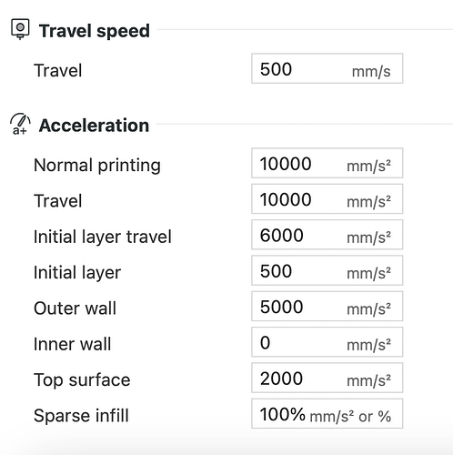Viewport: 453px width, 455px height.
Task: Click the Inner wall label
Action: pyautogui.click(x=73, y=344)
